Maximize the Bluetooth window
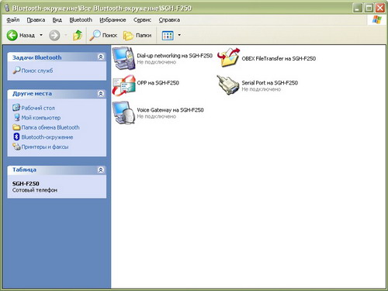Screen dimensions: 388x291 369,9
